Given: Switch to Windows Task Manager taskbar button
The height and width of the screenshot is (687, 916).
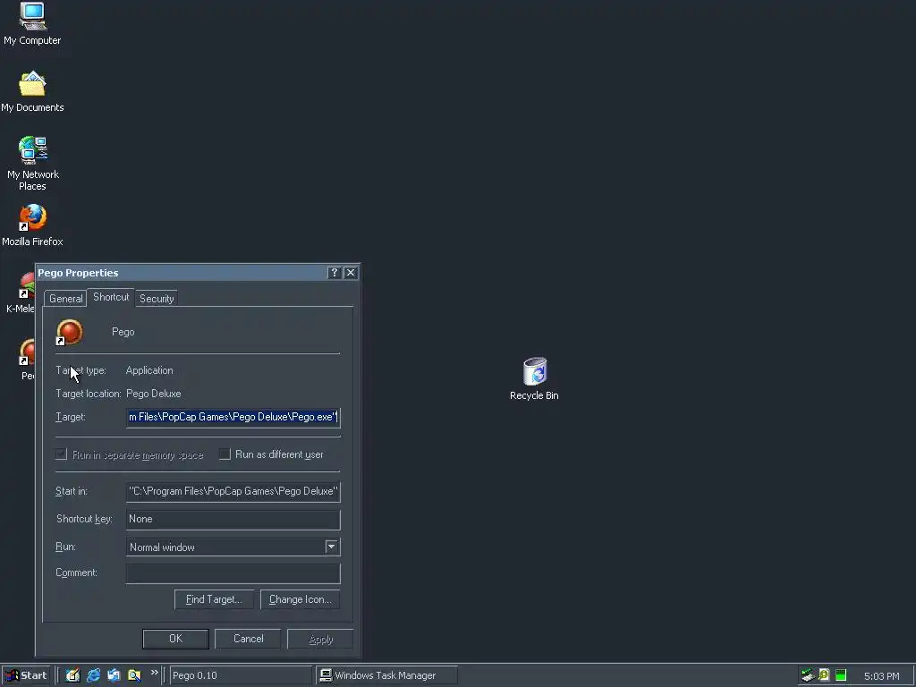Looking at the screenshot, I should (386, 675).
